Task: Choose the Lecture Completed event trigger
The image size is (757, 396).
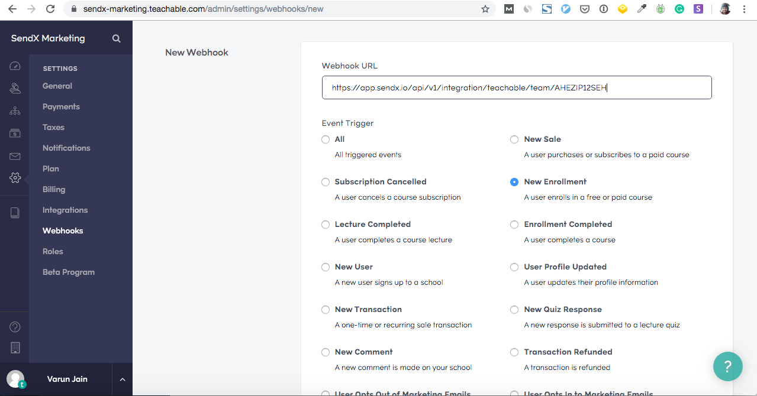Action: (326, 225)
